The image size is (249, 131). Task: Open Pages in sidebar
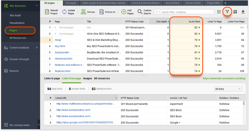point(13,31)
